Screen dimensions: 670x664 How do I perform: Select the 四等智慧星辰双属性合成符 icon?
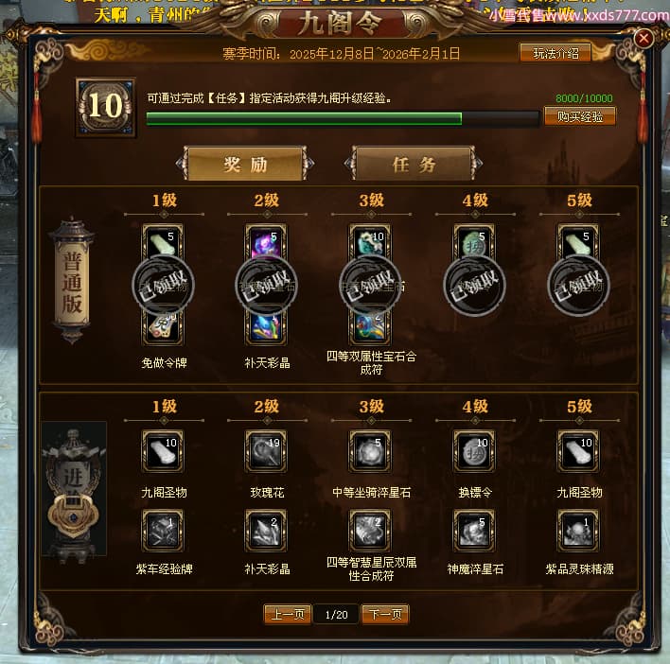[370, 531]
